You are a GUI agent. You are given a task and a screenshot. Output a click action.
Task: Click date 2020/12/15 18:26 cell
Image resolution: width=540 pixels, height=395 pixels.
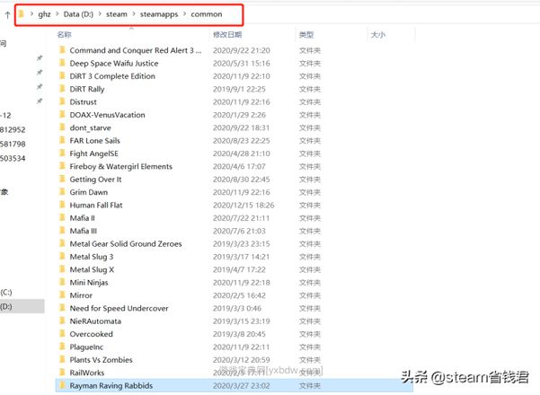coord(243,205)
